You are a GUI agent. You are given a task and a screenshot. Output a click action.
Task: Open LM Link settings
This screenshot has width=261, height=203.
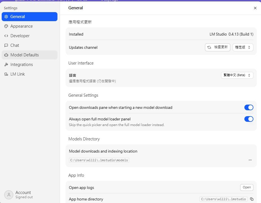pos(30,74)
